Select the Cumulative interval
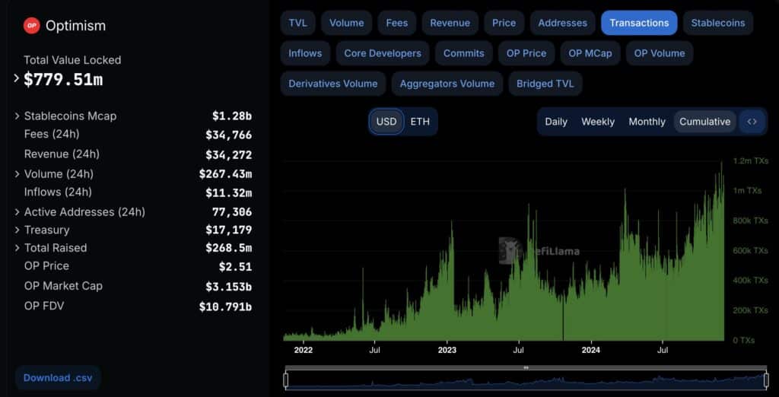The height and width of the screenshot is (397, 779). 704,122
